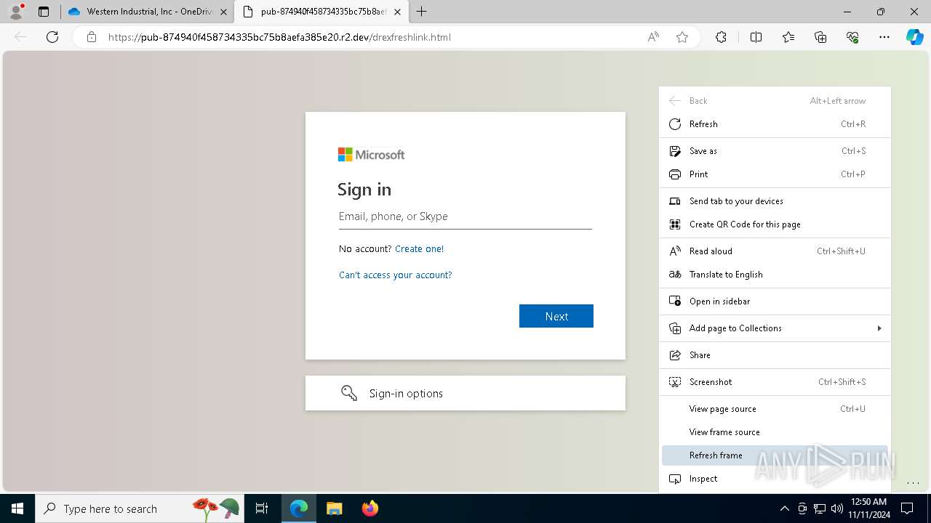
Task: Choose Create QR Code for this page
Action: coord(775,224)
